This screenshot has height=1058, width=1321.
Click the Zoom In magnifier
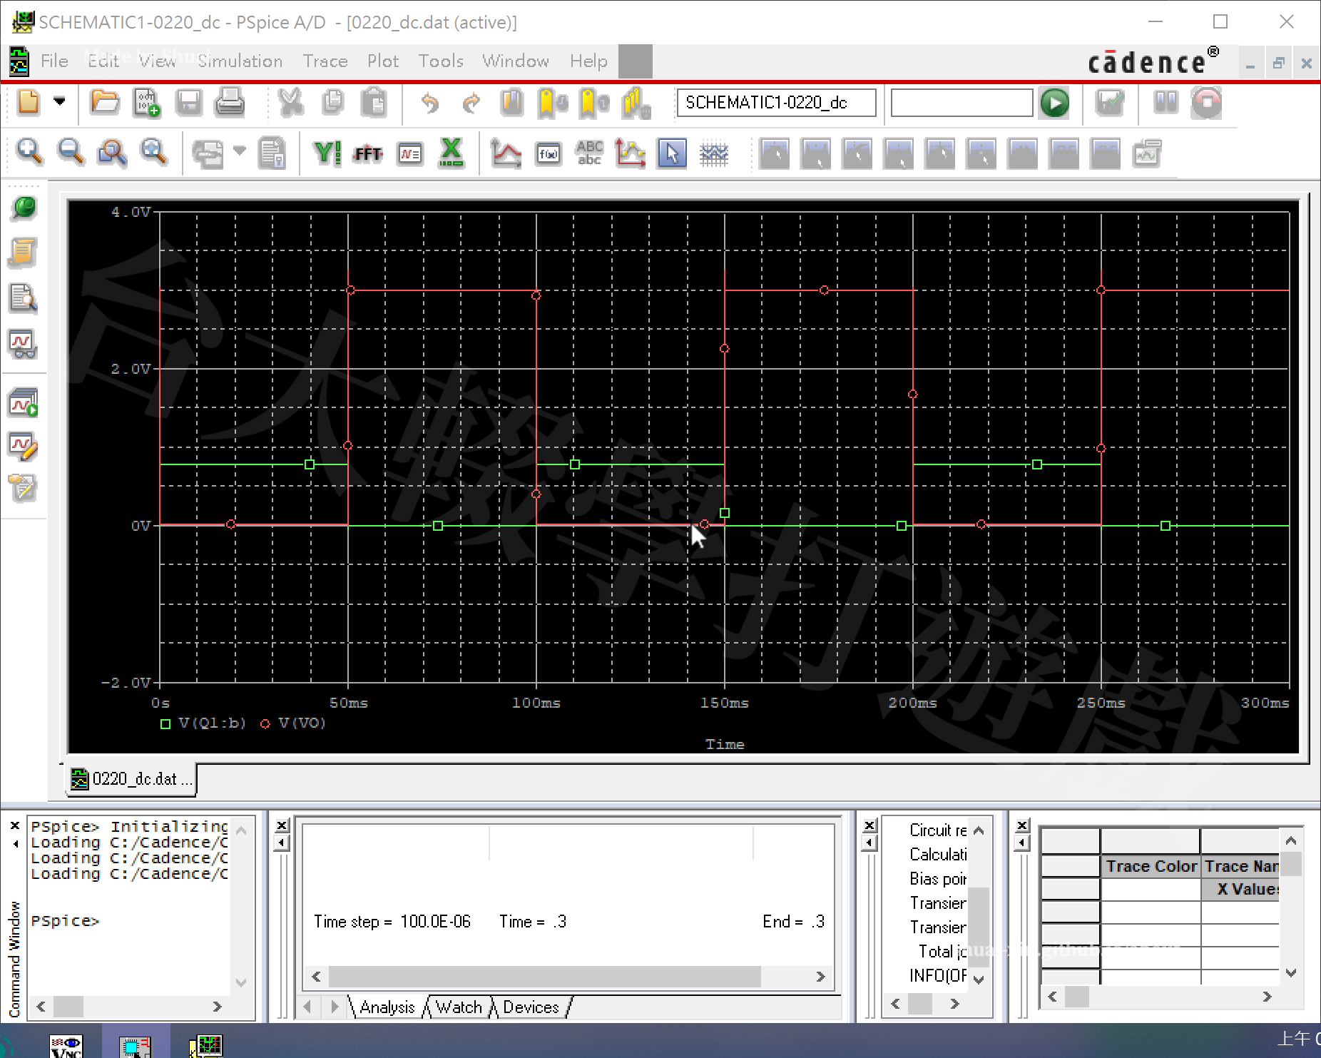click(29, 152)
